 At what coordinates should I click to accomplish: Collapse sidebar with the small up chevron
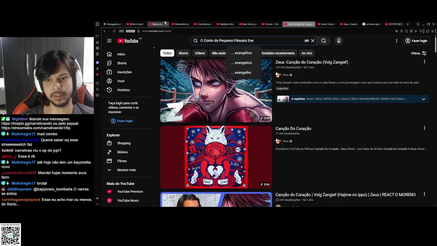tap(154, 48)
